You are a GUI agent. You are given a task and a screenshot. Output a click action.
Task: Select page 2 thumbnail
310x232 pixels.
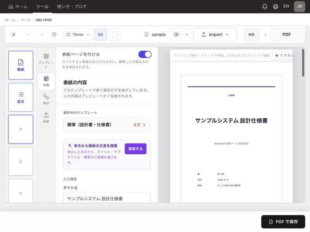pyautogui.click(x=21, y=161)
